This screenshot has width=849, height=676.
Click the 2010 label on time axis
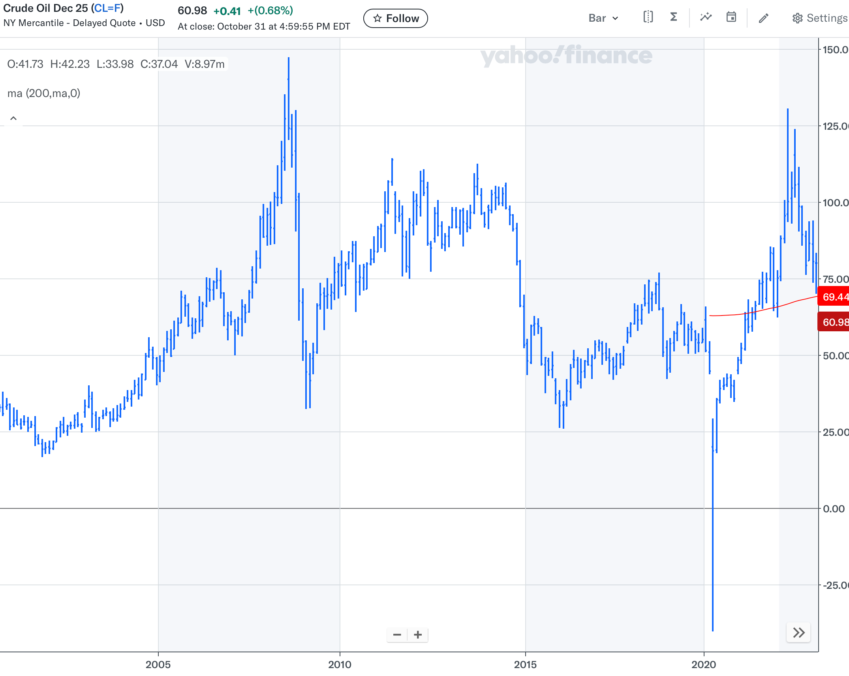pos(340,665)
